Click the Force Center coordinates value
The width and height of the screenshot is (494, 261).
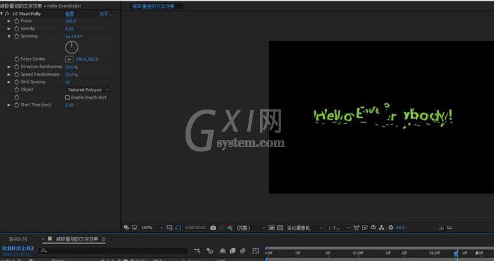coord(87,59)
